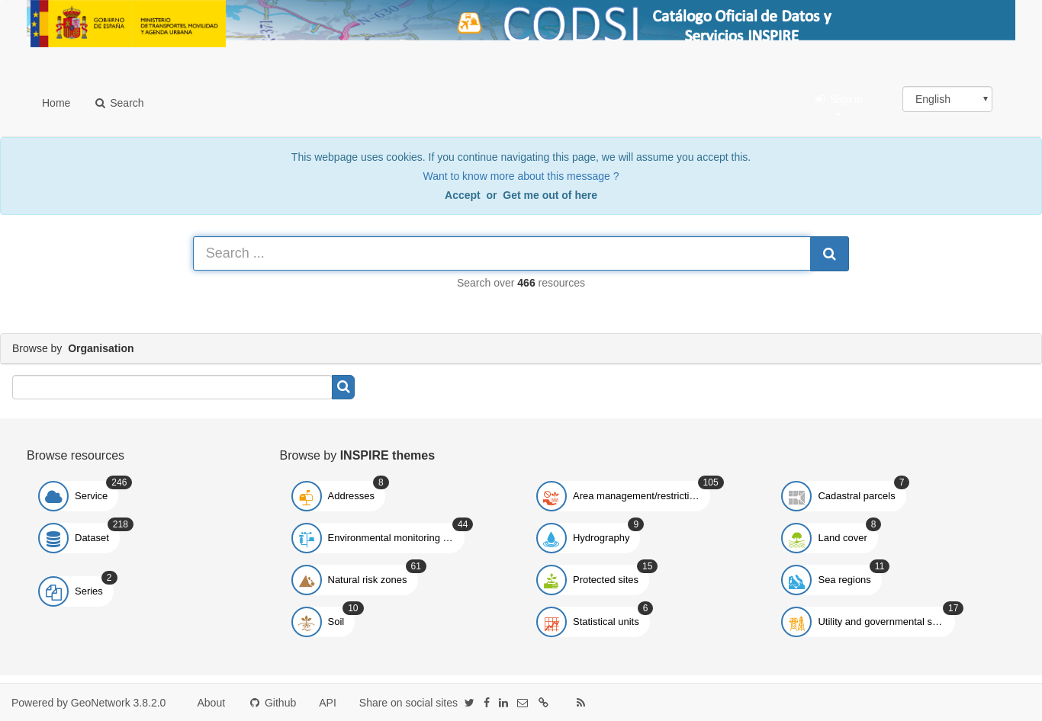Open the Natural risk zones icon
Viewport: 1042px width, 721px height.
click(307, 580)
